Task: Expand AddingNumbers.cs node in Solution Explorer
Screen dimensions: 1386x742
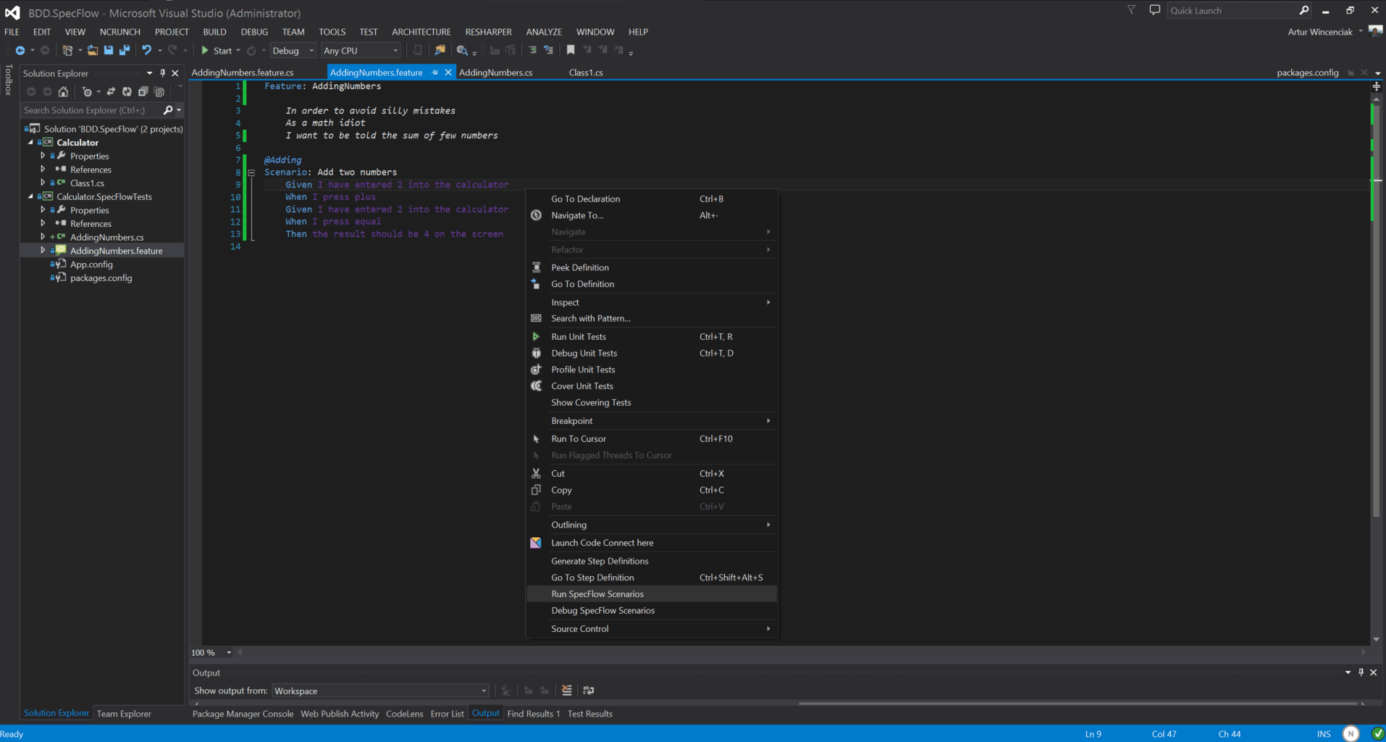Action: point(43,237)
